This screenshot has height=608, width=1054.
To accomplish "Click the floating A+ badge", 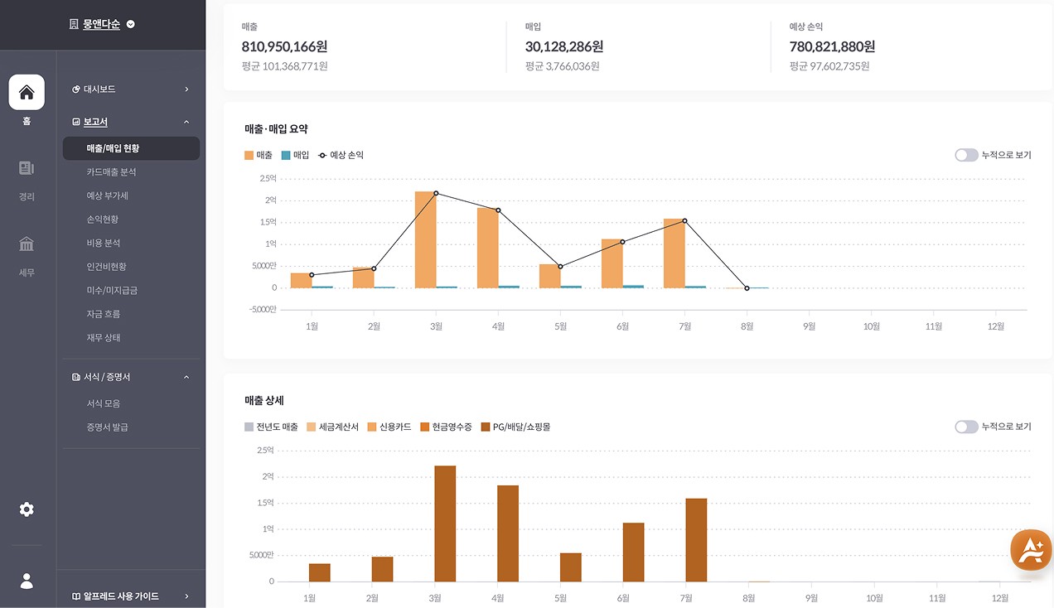I will [x=1031, y=549].
